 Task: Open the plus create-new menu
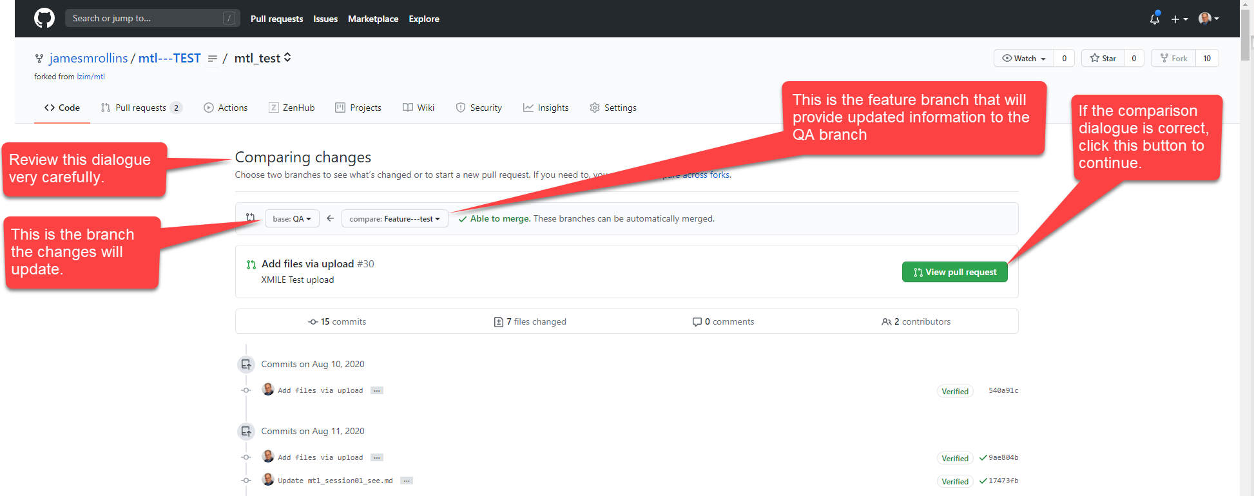pyautogui.click(x=1179, y=19)
